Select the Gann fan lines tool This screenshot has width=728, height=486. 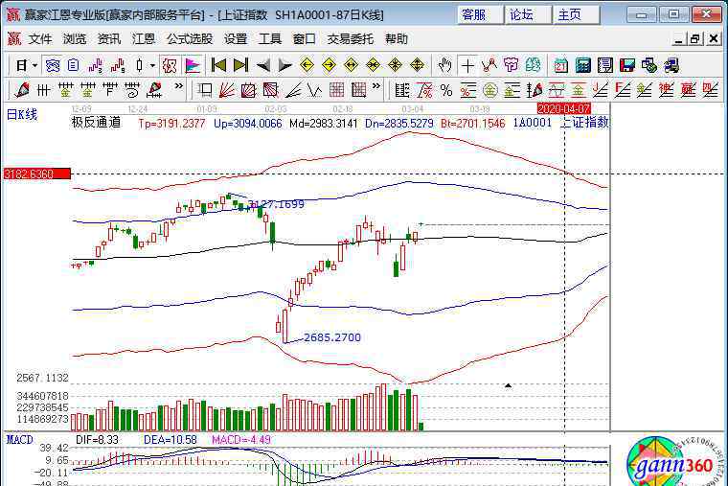coord(227,89)
